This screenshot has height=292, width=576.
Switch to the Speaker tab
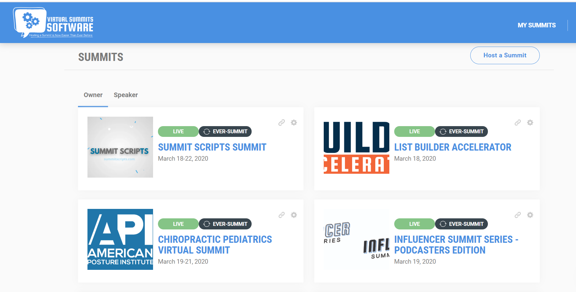126,95
